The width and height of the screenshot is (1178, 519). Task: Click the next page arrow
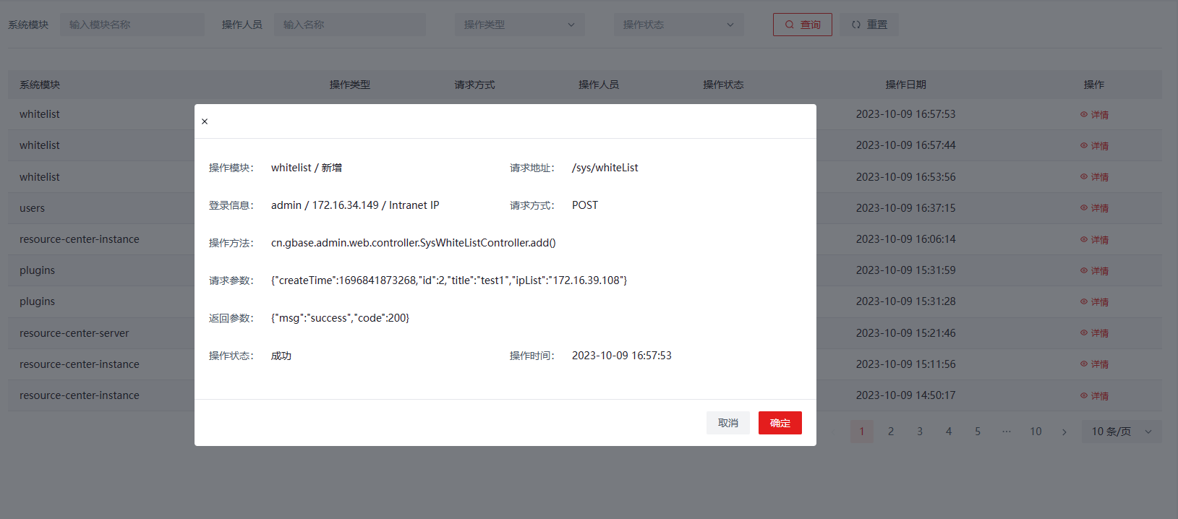pos(1064,432)
